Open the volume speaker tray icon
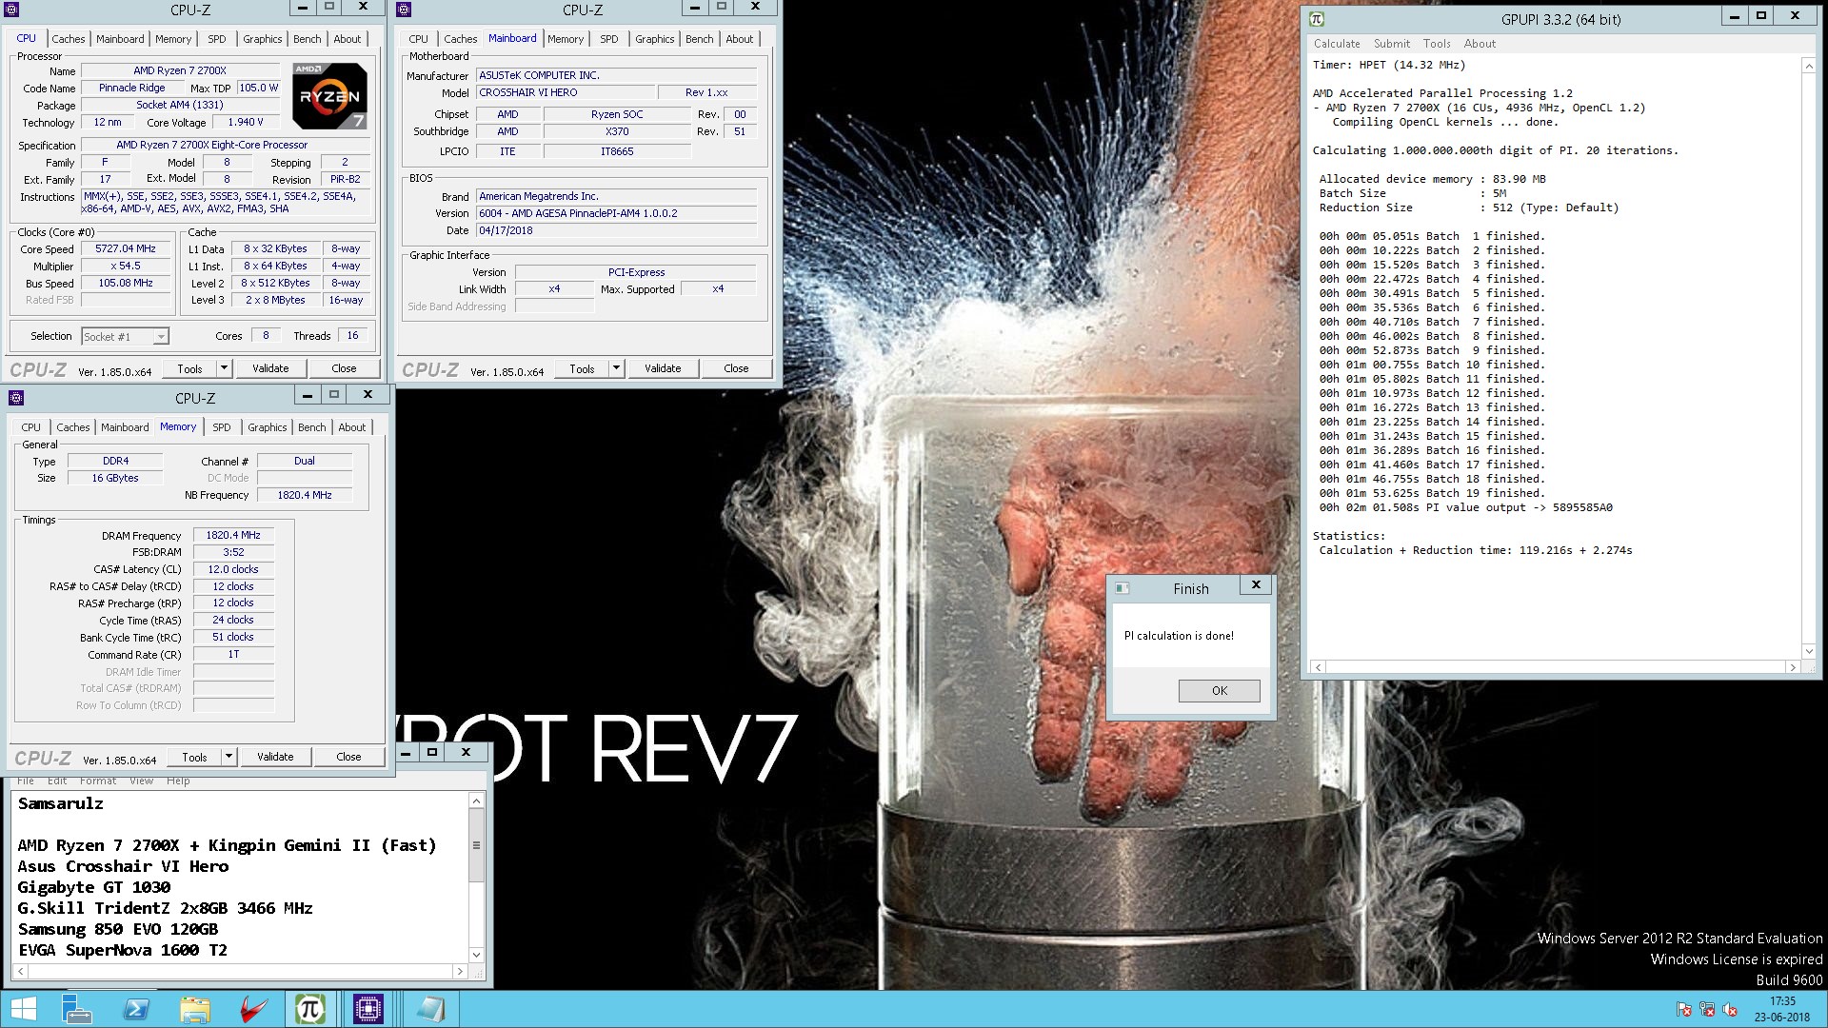Viewport: 1828px width, 1028px height. (1730, 1010)
